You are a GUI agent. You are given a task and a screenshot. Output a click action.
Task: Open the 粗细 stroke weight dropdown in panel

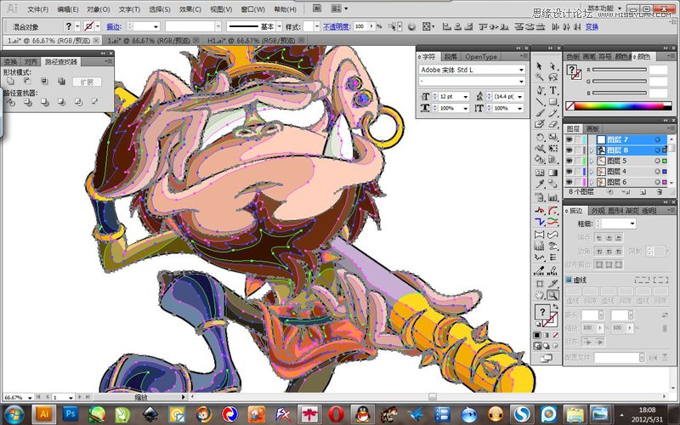pos(632,224)
